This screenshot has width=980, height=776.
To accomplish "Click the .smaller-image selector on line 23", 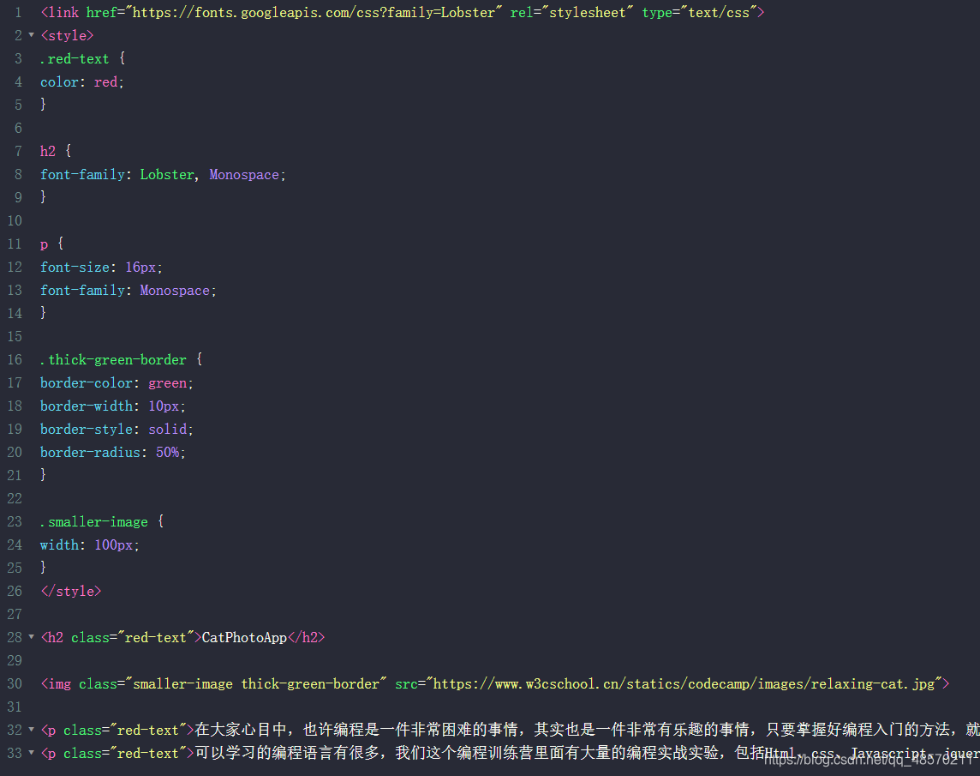I will pos(93,522).
